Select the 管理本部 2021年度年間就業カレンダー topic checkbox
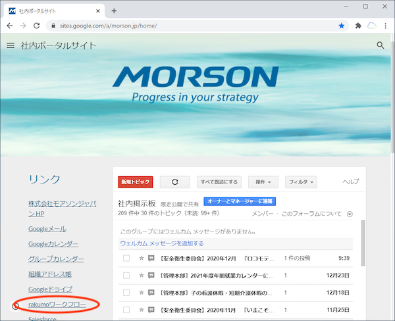The image size is (395, 321). pos(126,275)
